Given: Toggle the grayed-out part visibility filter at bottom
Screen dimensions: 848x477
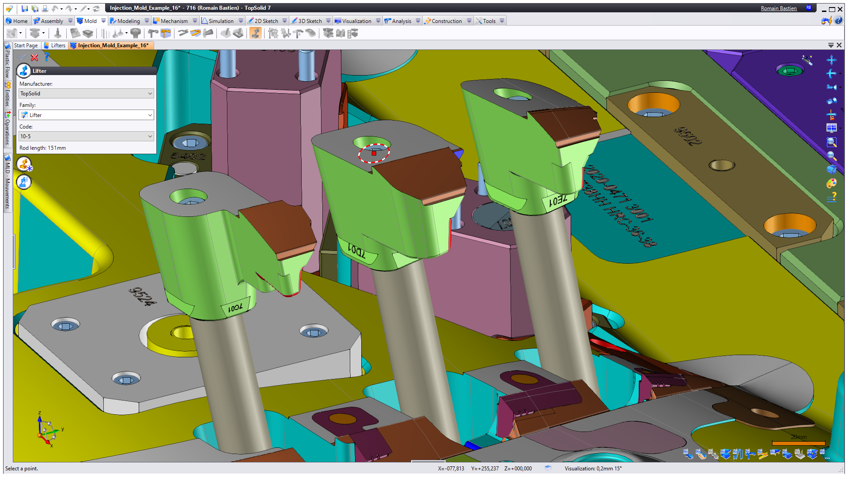Looking at the screenshot, I should [x=713, y=454].
